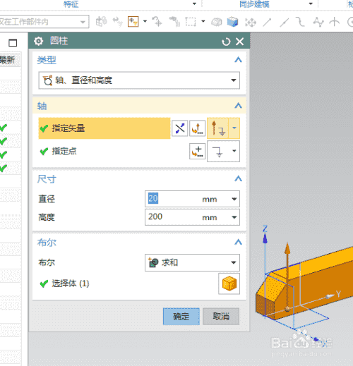Click the Z axis arrow in viewport
The image size is (353, 366).
pos(265,238)
